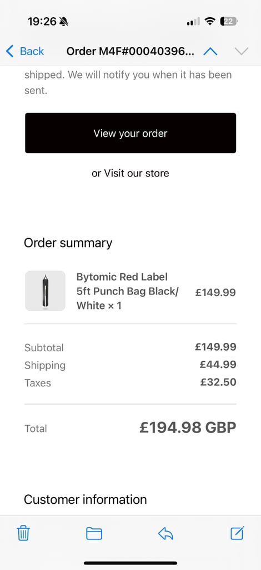Screen dimensions: 261x570
Task: Open the punch bag product thumbnail
Action: (46, 291)
